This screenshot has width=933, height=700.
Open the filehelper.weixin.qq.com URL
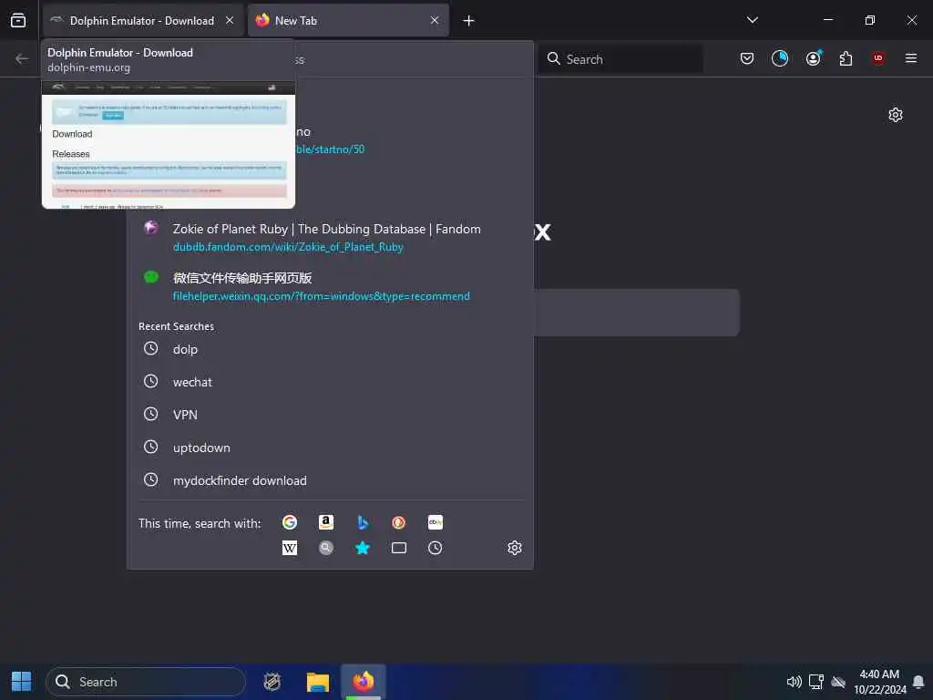(322, 296)
